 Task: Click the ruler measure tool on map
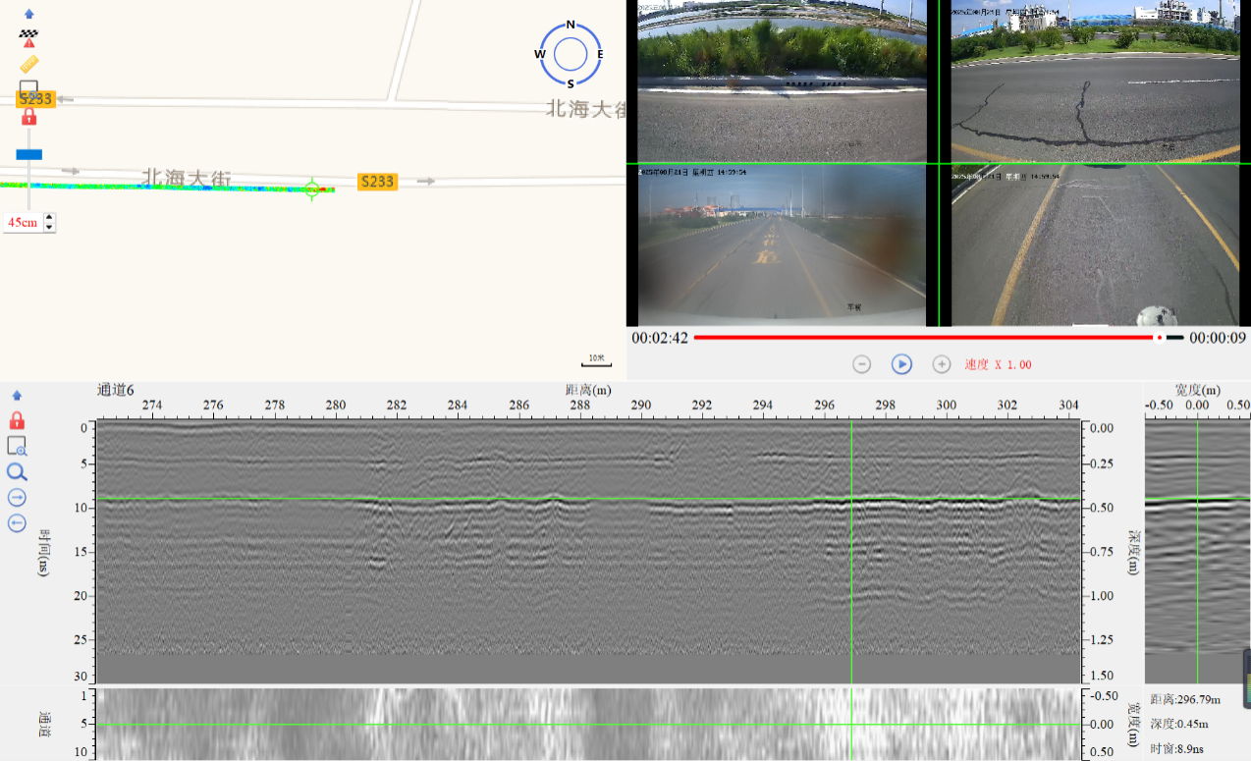[x=28, y=64]
